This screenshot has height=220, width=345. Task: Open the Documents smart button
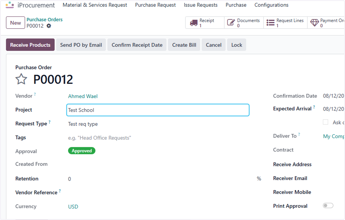tap(244, 23)
